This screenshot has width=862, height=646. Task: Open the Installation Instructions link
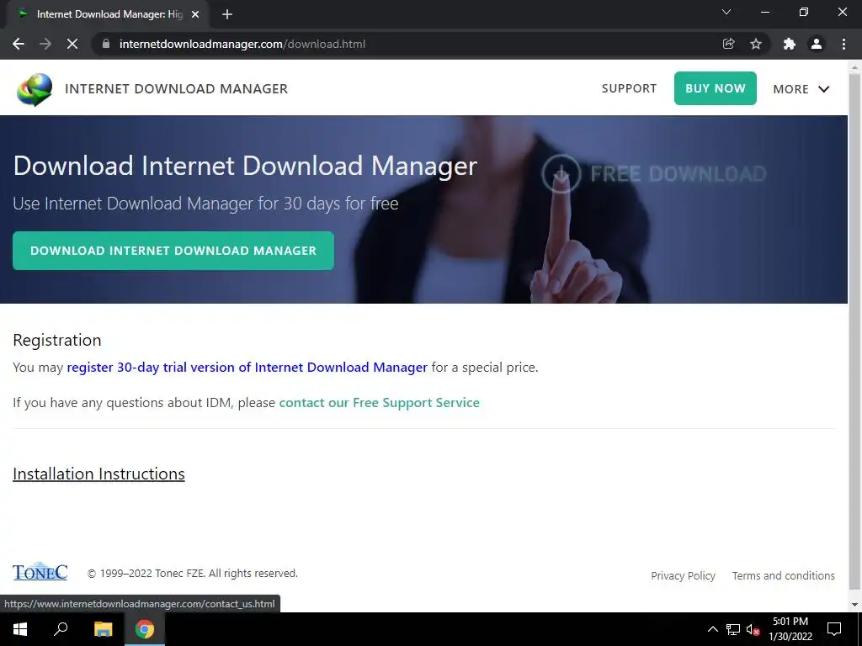[x=99, y=474]
